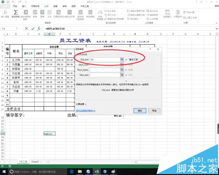Click Evaluate Formula in ribbon
219x175 pixels.
click(152, 19)
